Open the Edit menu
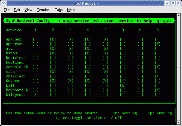 17,10
